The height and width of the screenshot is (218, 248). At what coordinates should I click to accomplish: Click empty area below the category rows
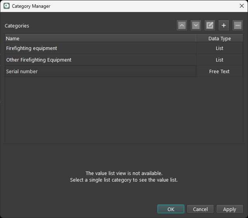coord(124,110)
